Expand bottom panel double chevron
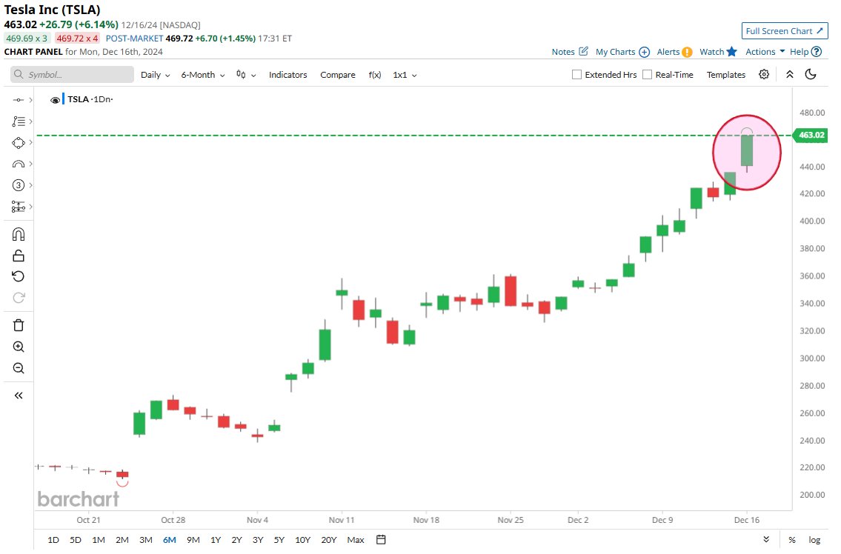Screen dimensions: 841x554 (x=766, y=539)
